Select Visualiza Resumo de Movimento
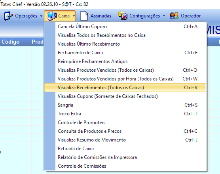 pyautogui.click(x=125, y=140)
